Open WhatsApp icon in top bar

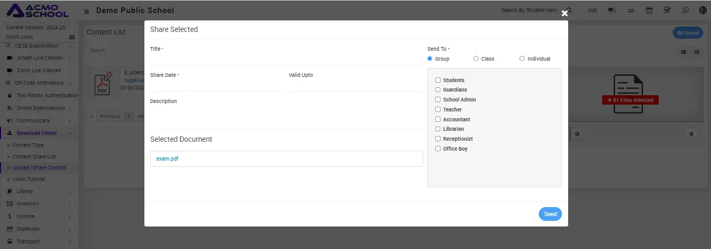coord(685,10)
